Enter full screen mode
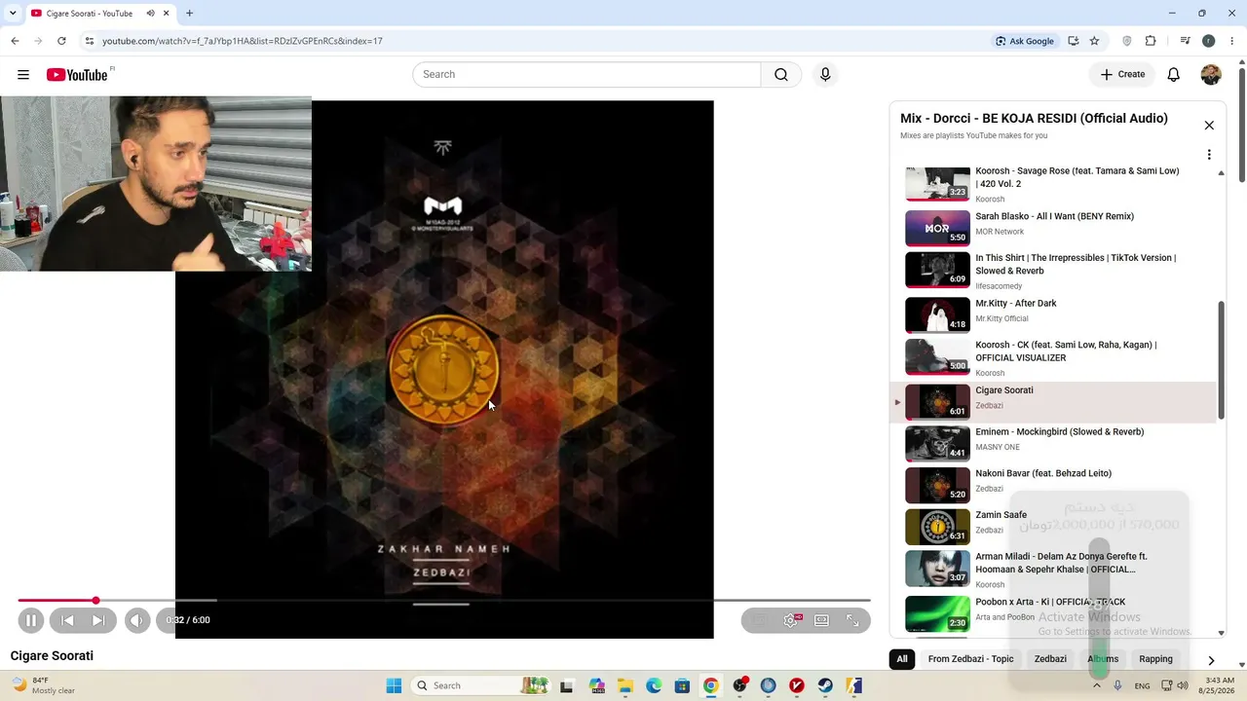Image resolution: width=1247 pixels, height=701 pixels. pos(852,620)
